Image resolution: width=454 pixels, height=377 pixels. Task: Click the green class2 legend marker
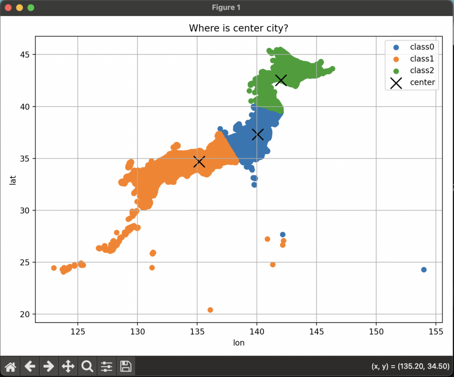coord(396,71)
